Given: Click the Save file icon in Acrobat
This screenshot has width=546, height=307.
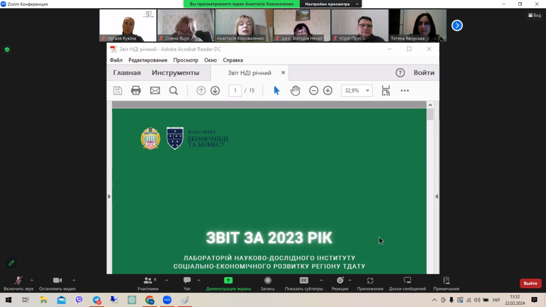Looking at the screenshot, I should 117,90.
